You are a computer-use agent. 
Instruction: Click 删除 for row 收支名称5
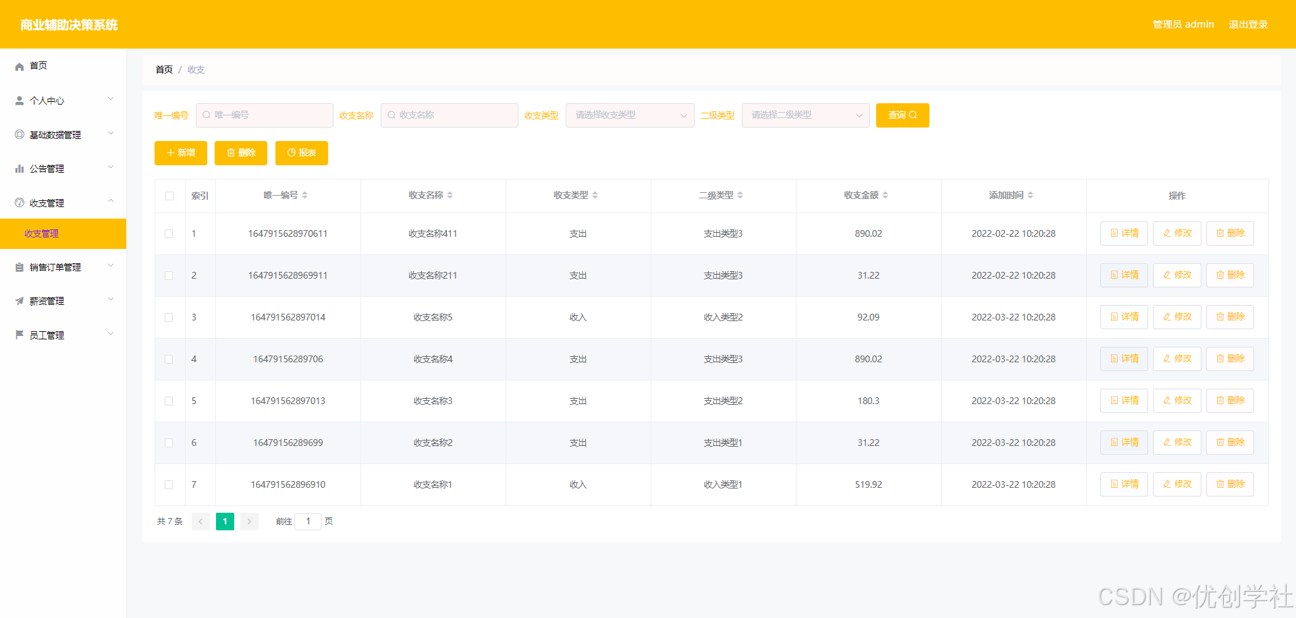1230,317
